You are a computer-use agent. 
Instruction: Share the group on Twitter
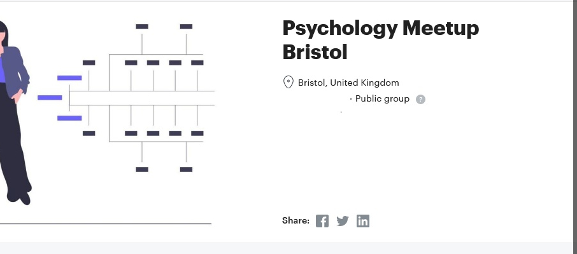343,221
